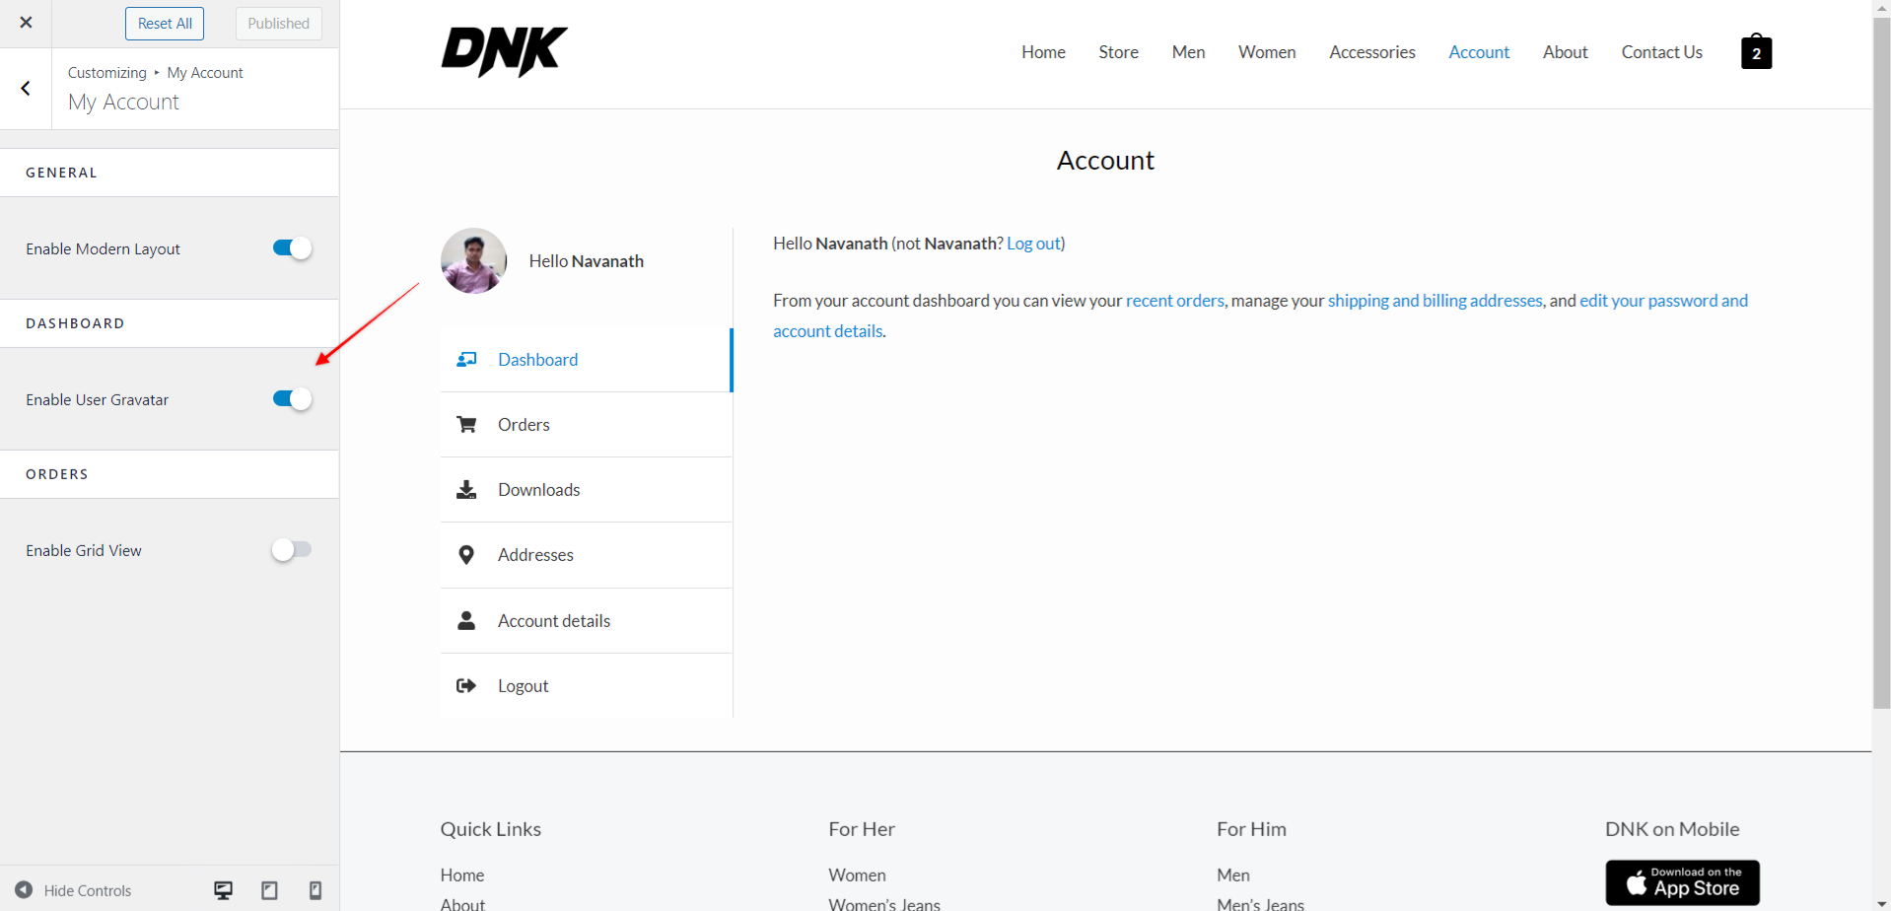1891x911 pixels.
Task: Open the Orders account tab
Action: click(586, 425)
